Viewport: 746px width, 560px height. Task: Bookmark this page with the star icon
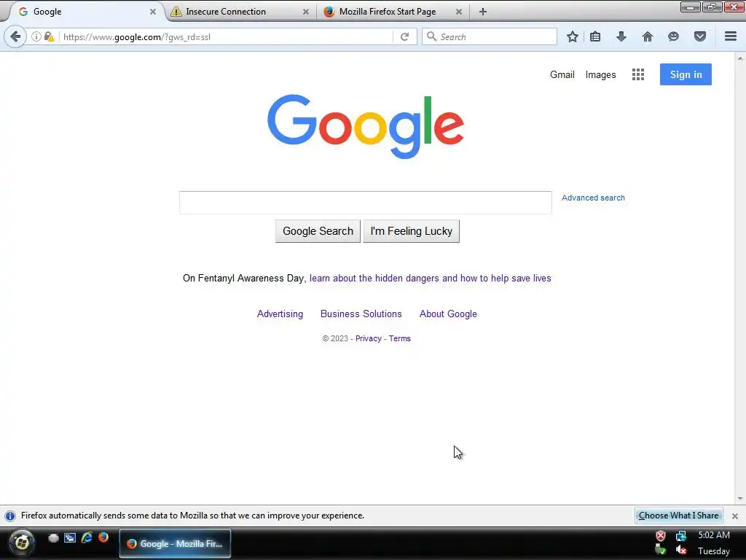pyautogui.click(x=573, y=36)
